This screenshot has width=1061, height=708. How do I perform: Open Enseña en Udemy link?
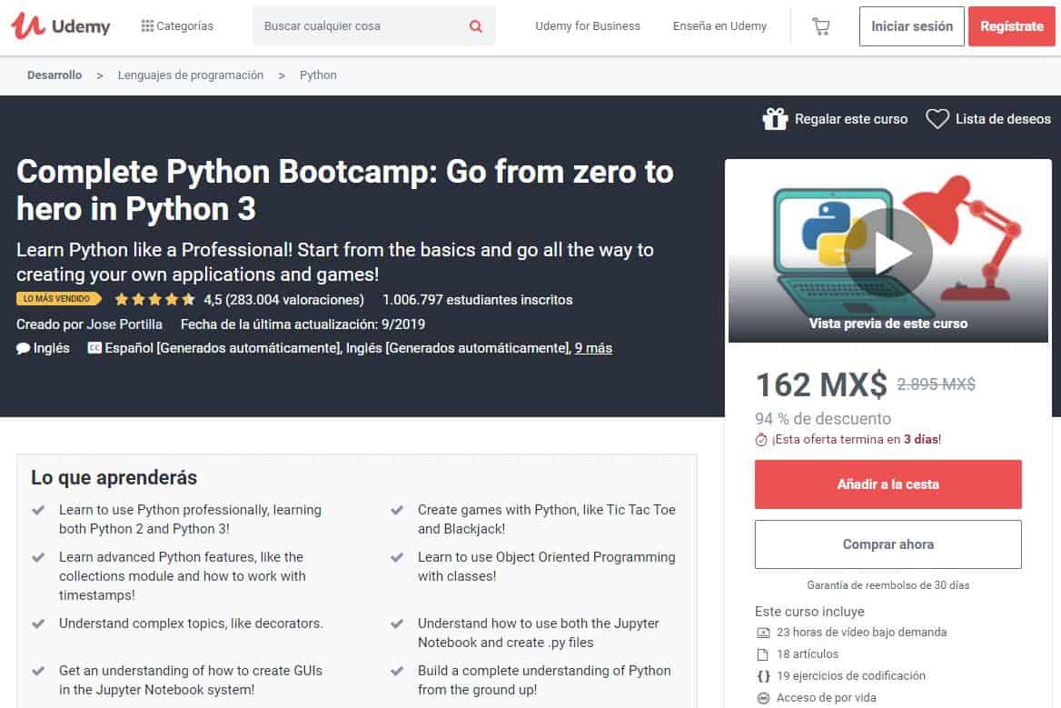click(x=719, y=25)
